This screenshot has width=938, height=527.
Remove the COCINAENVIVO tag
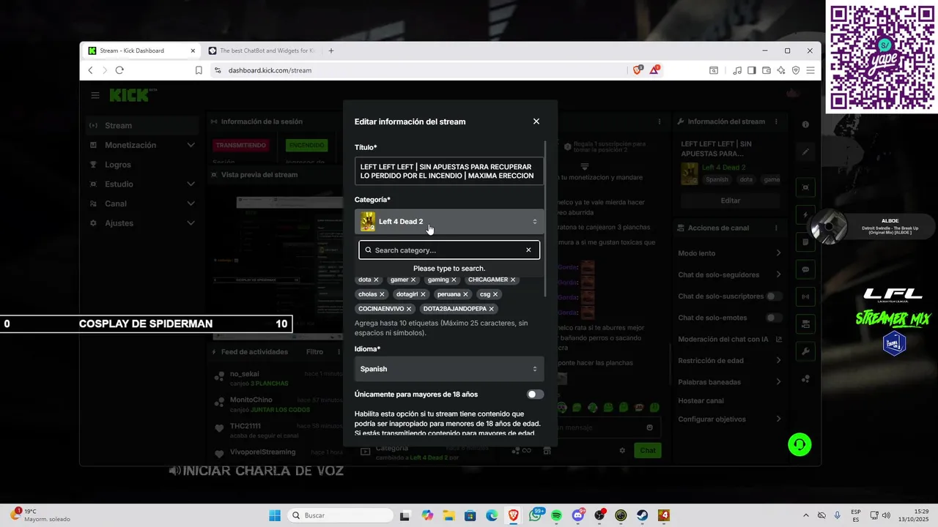coord(409,309)
